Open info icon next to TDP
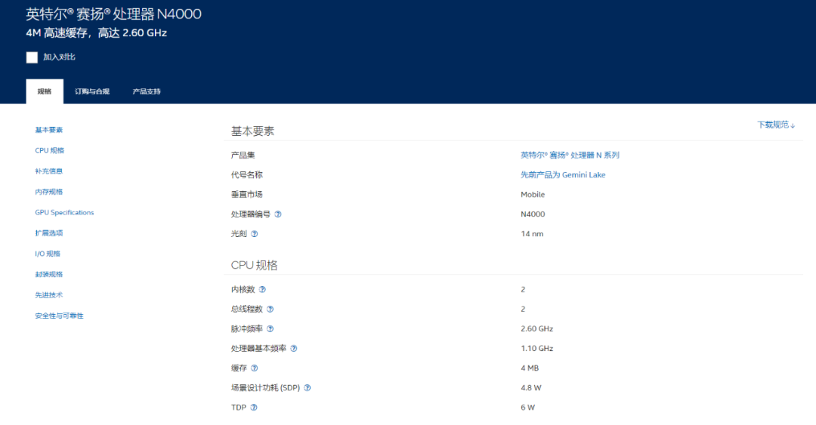 click(x=254, y=408)
